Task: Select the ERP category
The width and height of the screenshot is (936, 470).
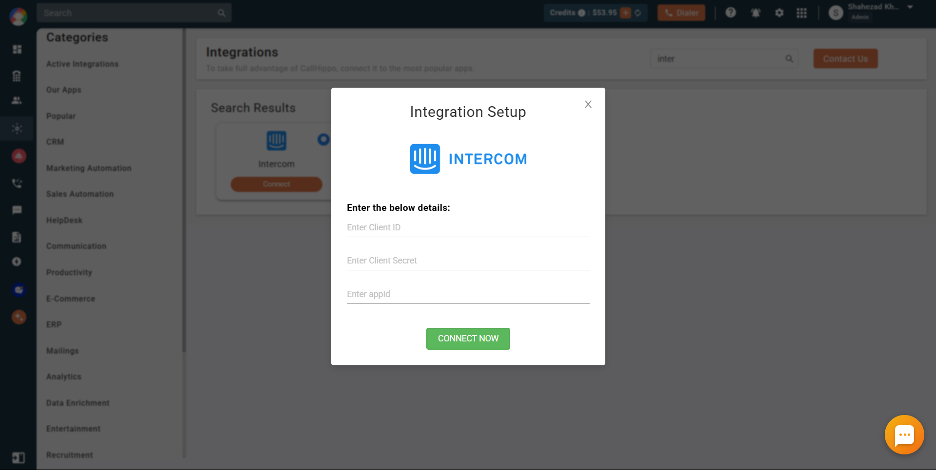Action: pos(54,324)
